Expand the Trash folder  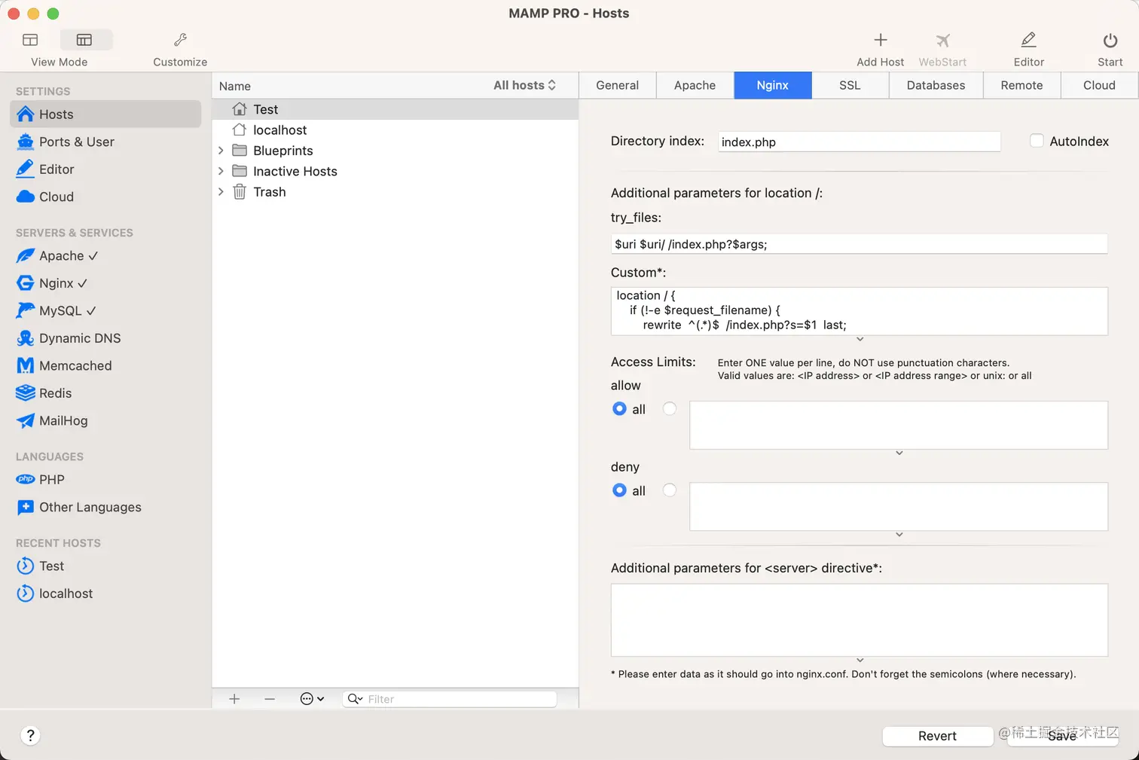coord(221,192)
